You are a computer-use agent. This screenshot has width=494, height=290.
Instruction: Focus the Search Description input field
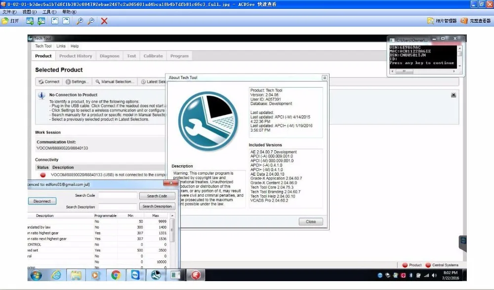coord(118,207)
